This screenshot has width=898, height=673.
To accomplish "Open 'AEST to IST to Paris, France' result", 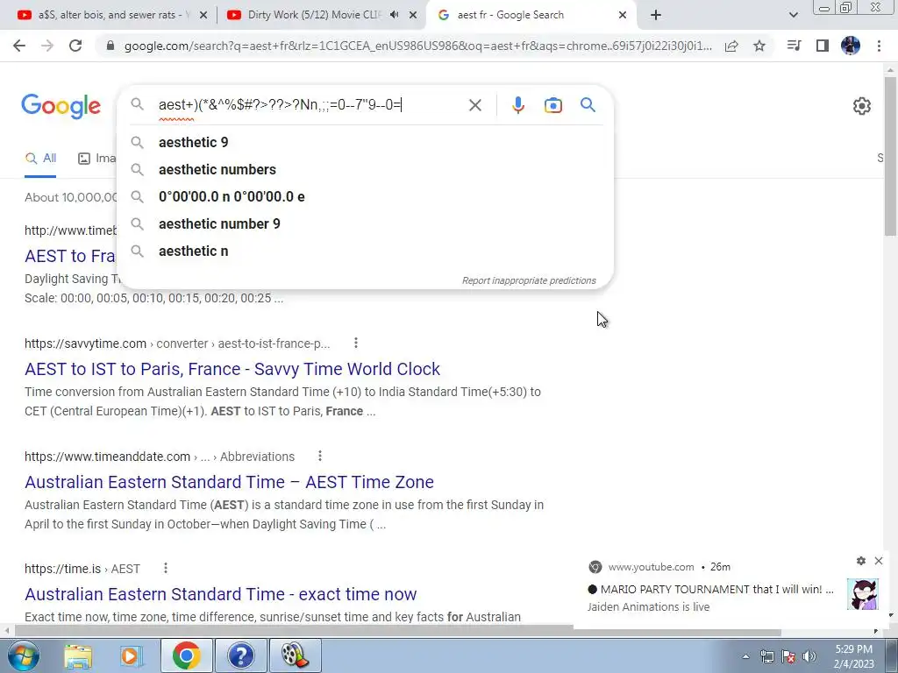I will point(232,369).
